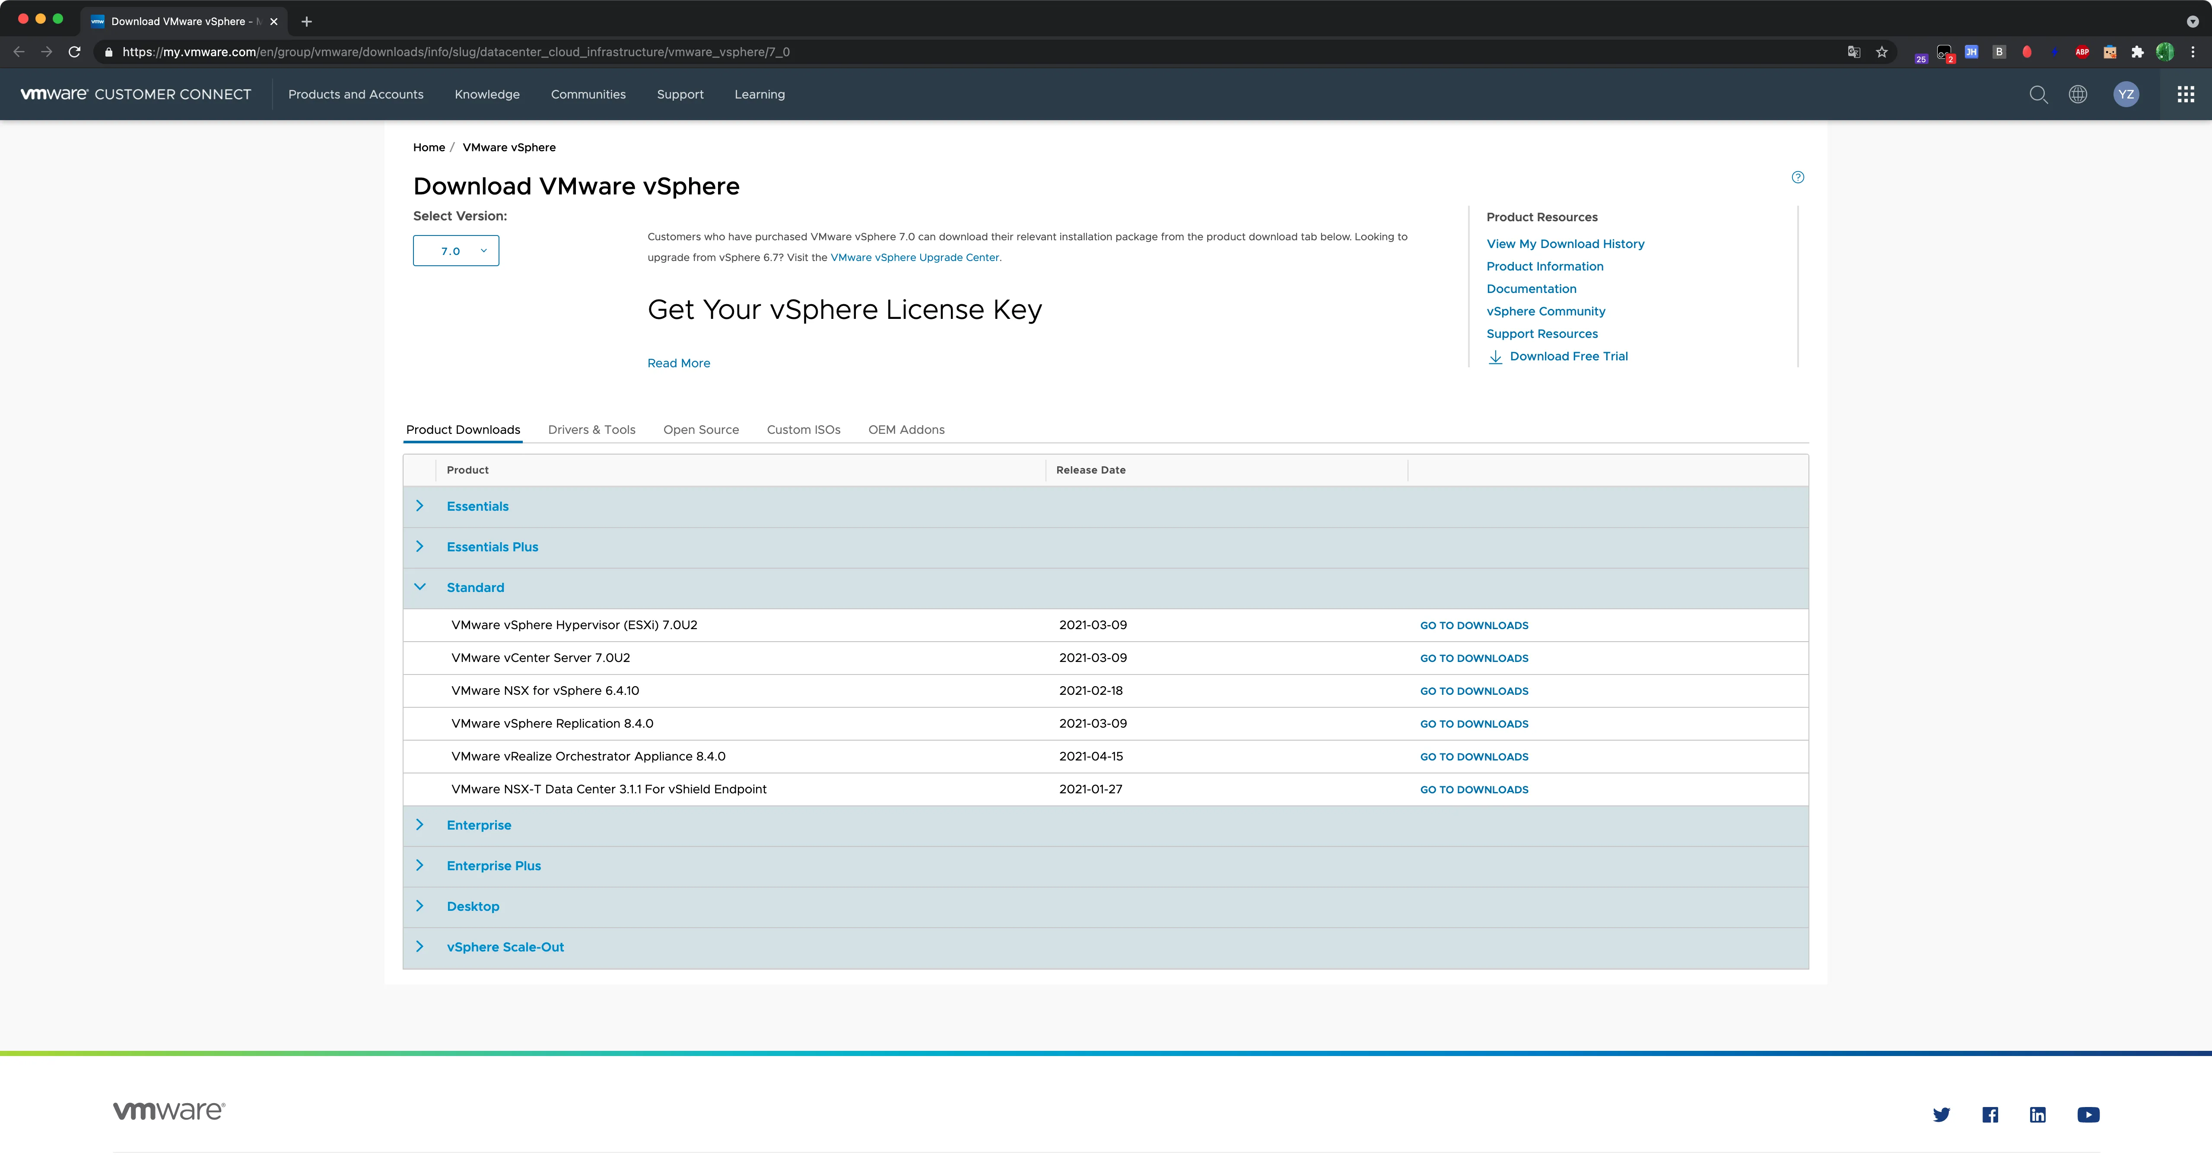Image resolution: width=2212 pixels, height=1158 pixels.
Task: Open the Support menu
Action: (x=680, y=95)
